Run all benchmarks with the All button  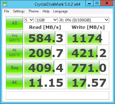14,23
